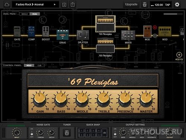Click the Quick Snap camera icon
This screenshot has height=140, width=186.
105,133
